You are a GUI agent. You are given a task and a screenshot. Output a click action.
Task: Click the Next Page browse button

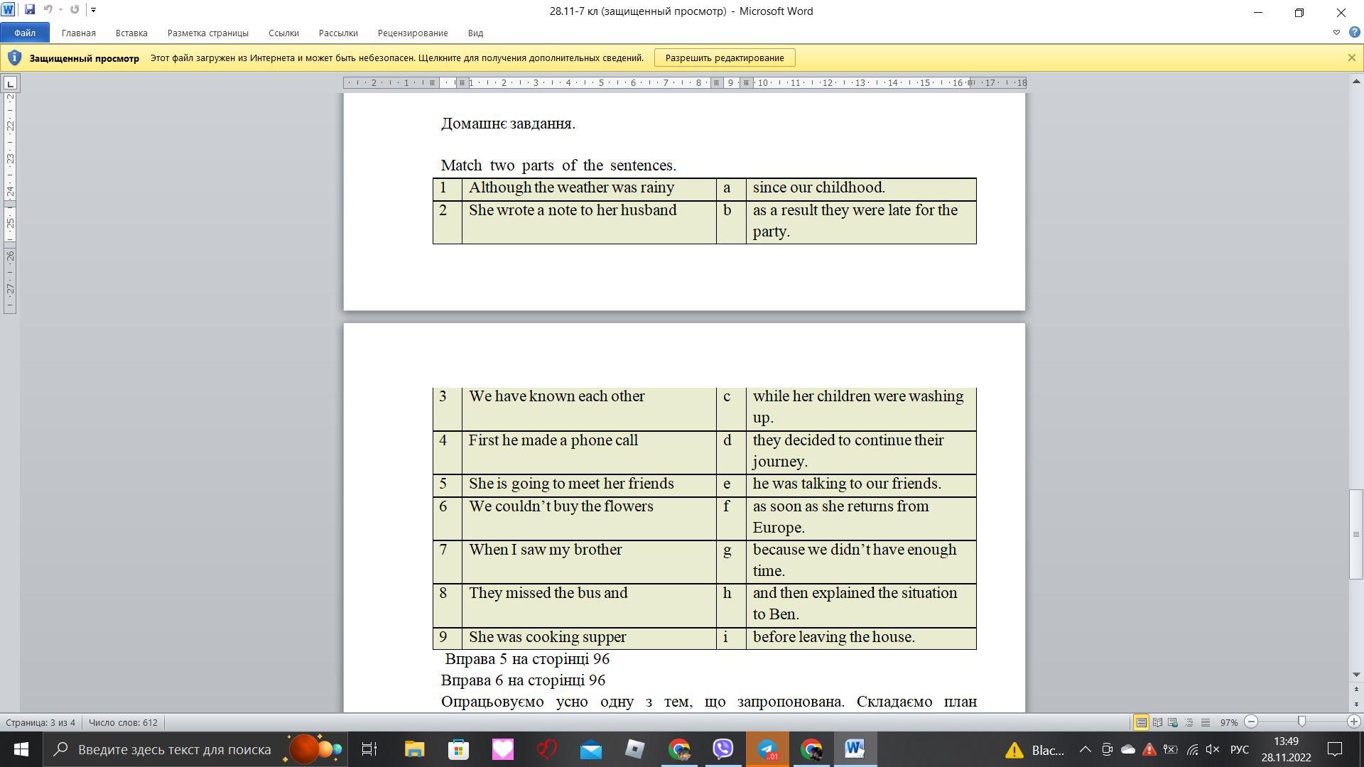coord(1356,706)
